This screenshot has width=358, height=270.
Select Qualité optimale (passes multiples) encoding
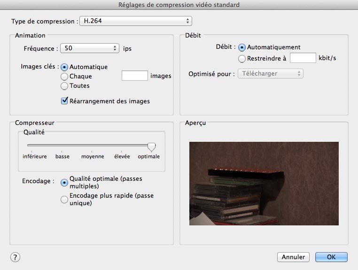pyautogui.click(x=64, y=183)
